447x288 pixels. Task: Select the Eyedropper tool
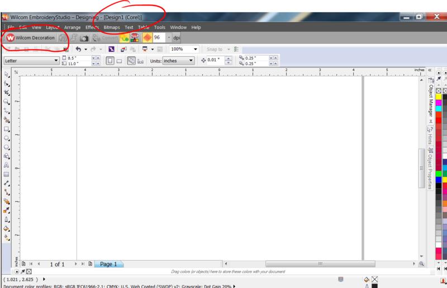pos(6,211)
